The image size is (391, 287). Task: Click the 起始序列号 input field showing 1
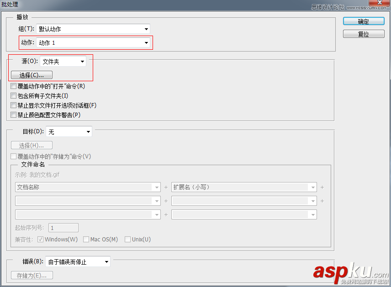[x=63, y=227]
